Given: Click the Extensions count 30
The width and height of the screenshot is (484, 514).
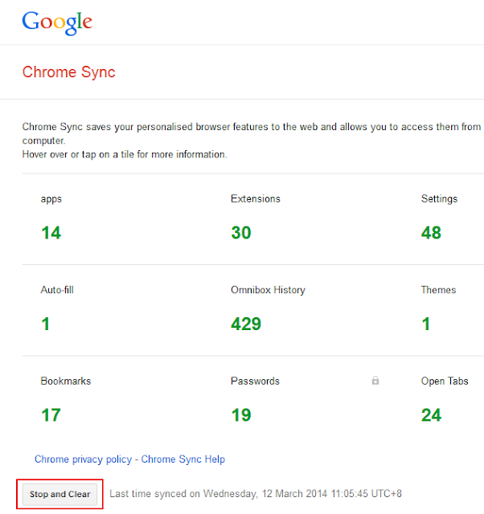Looking at the screenshot, I should click(241, 233).
